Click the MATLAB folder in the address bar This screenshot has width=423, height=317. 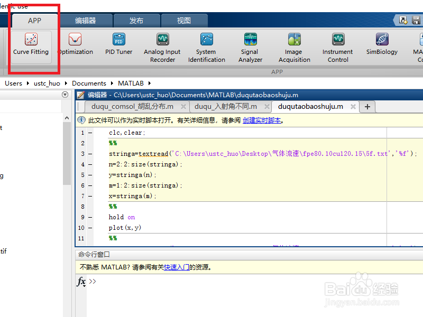pos(131,83)
